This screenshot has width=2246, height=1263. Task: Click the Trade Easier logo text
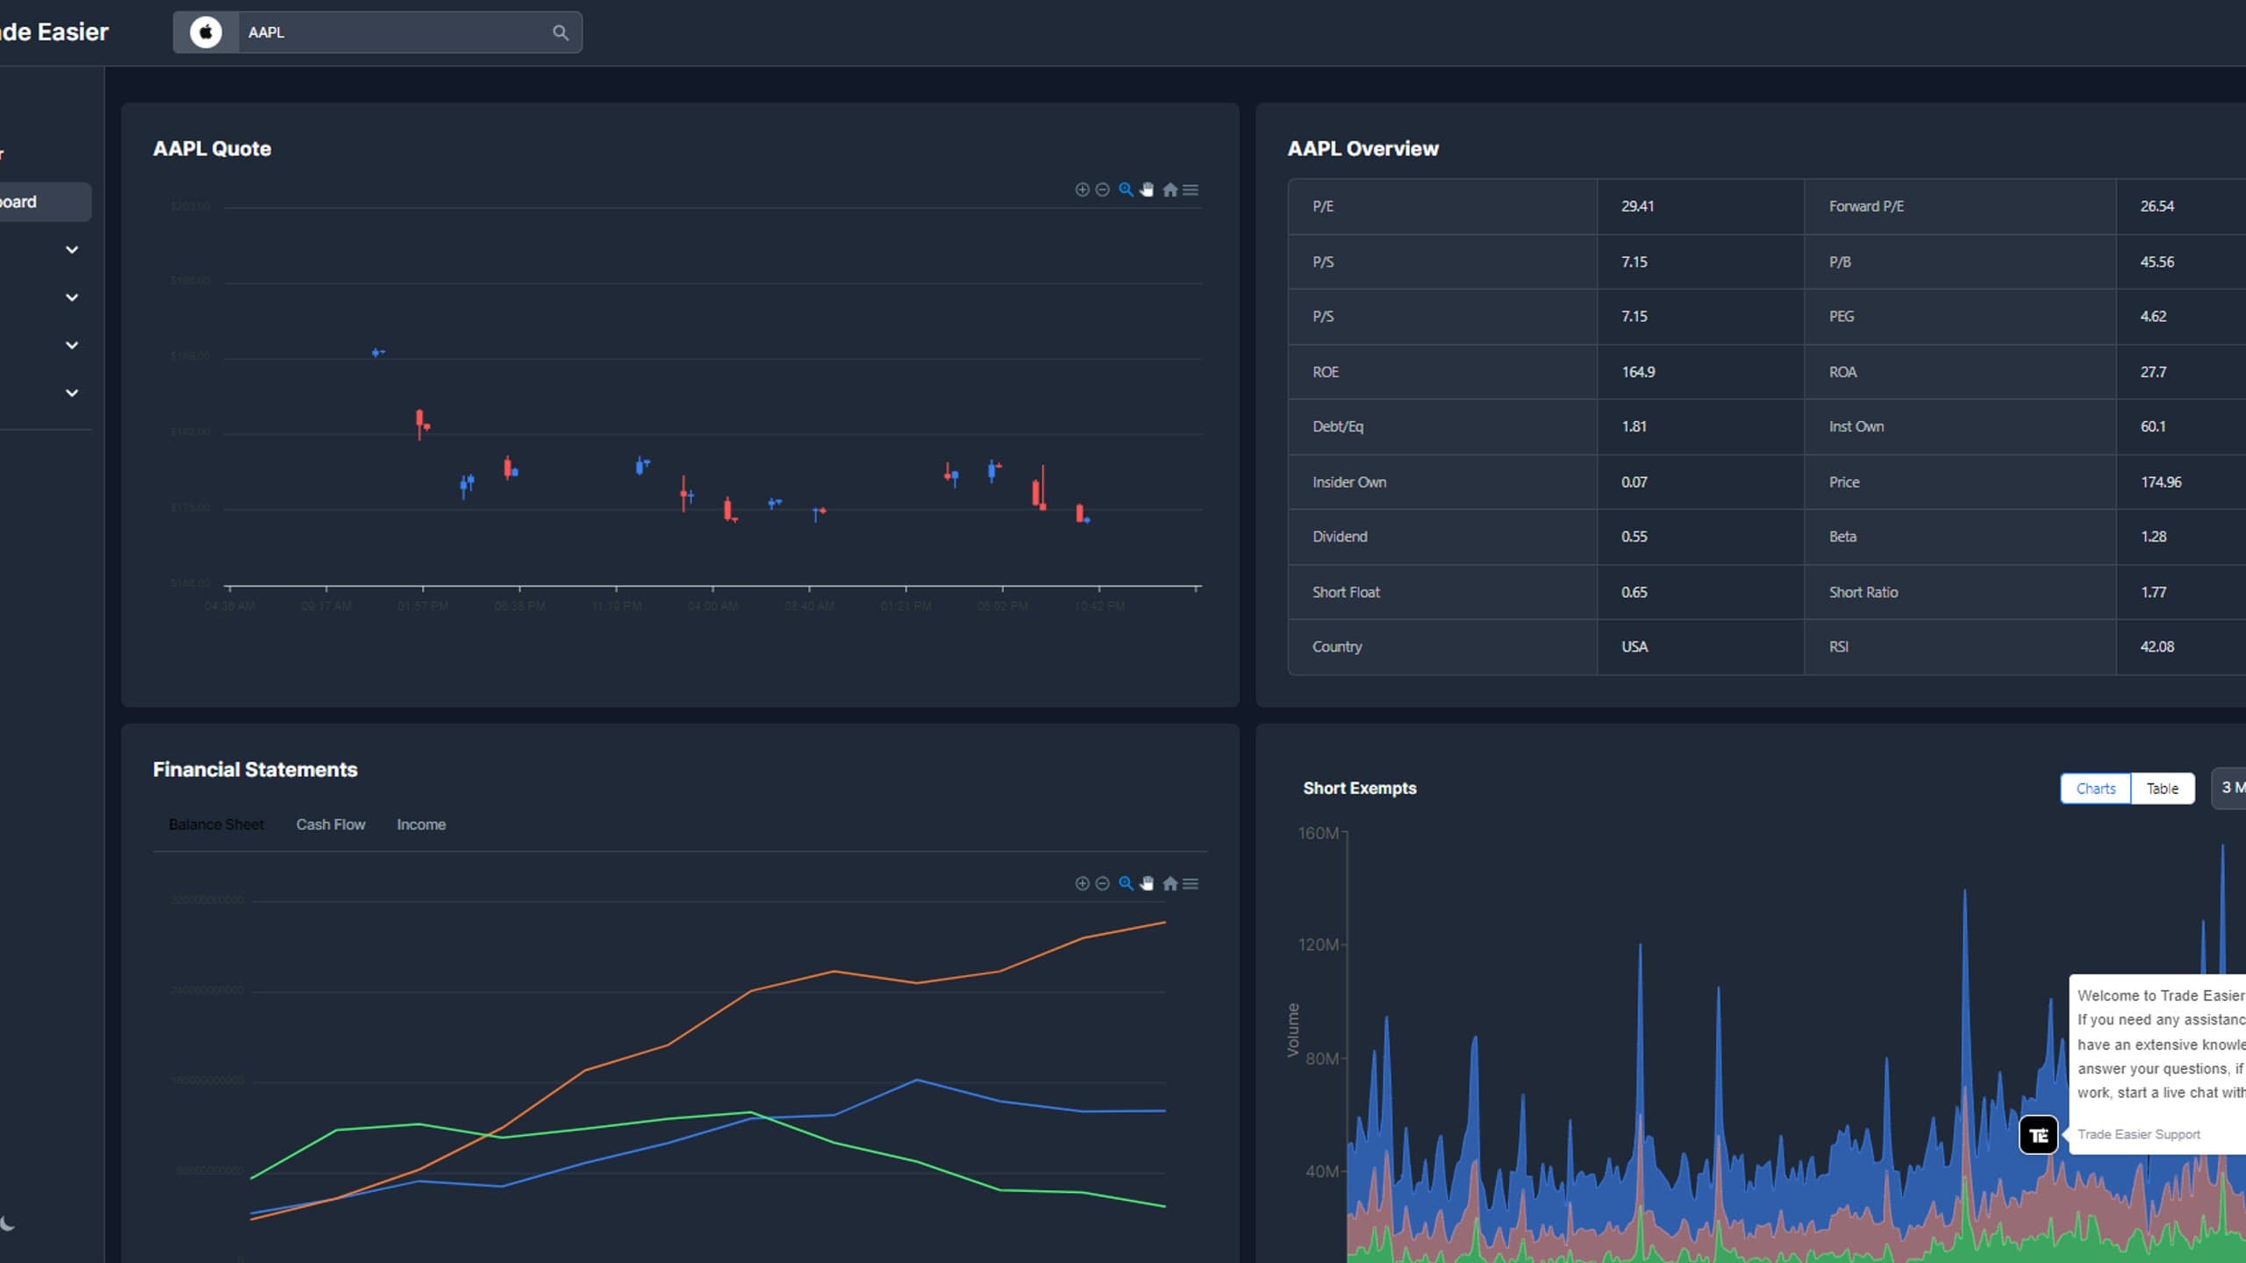coord(54,32)
